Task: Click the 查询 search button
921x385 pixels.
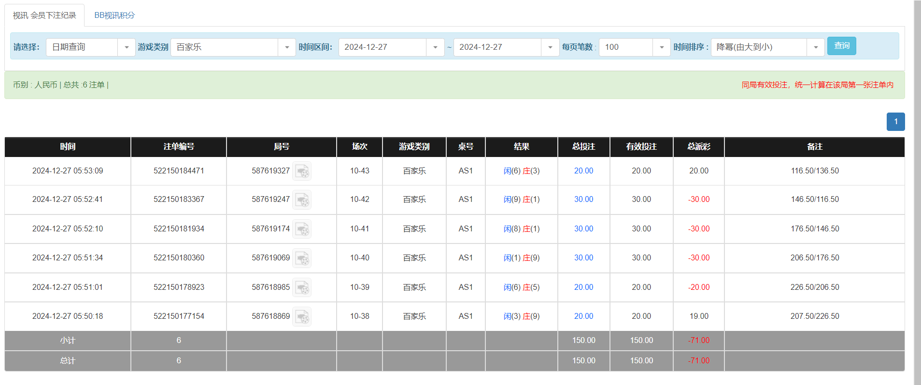Action: (841, 46)
